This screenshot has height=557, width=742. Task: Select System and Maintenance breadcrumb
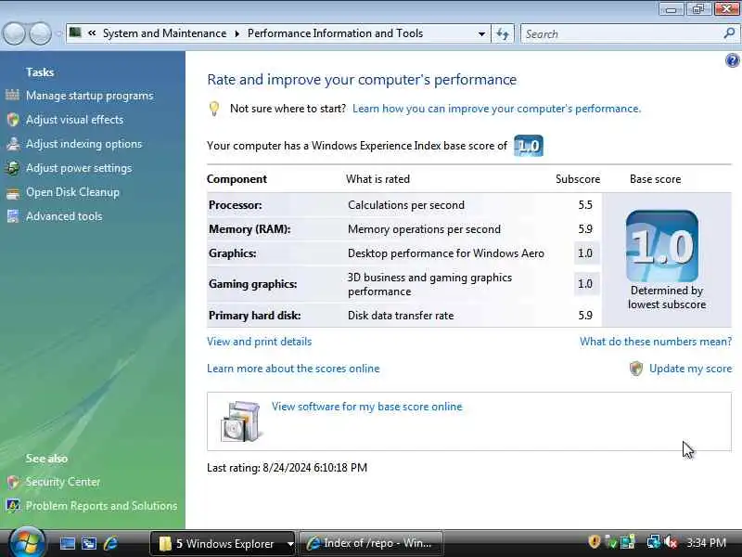point(165,33)
